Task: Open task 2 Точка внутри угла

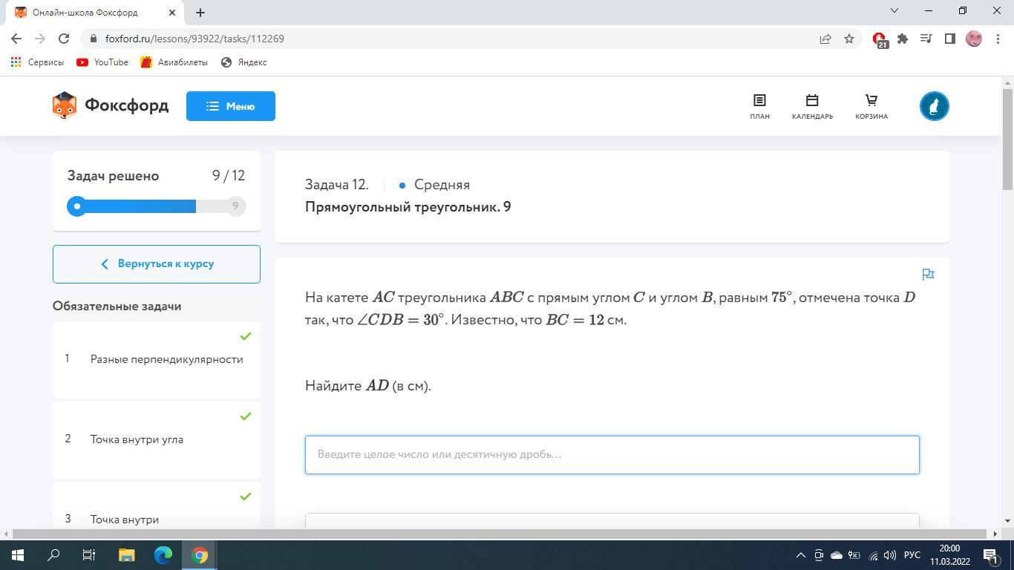Action: tap(157, 439)
